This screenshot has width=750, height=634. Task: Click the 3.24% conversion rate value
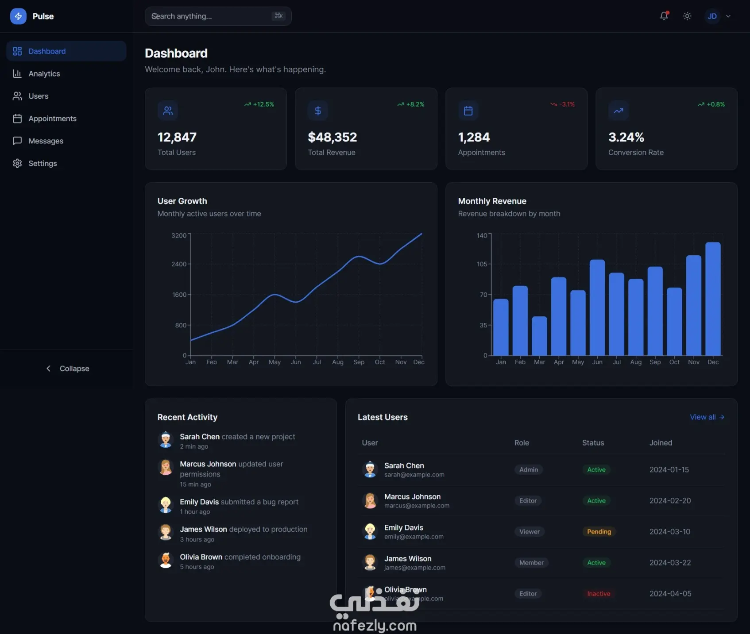626,137
